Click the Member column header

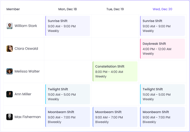tap(13, 9)
